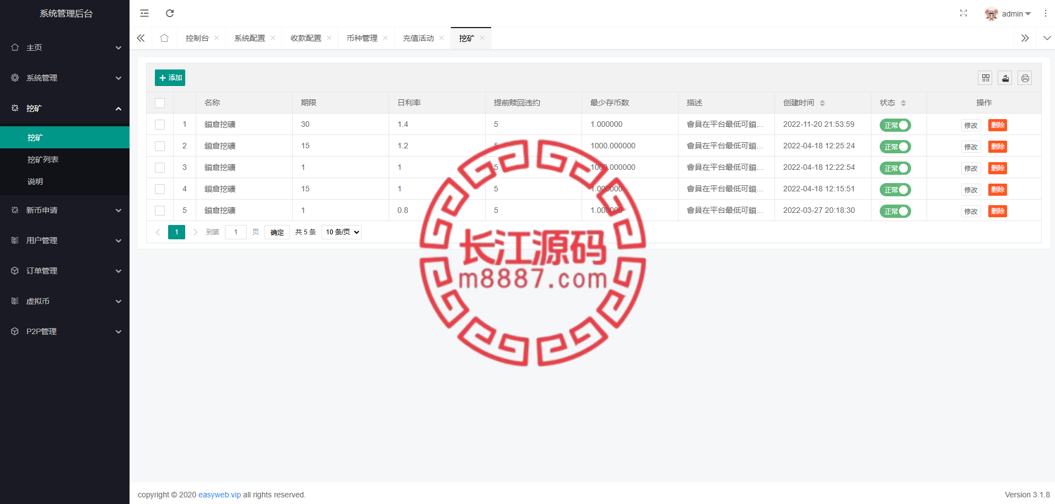Sort the table by 状态 column
Screen dimensions: 1055x504
903,103
